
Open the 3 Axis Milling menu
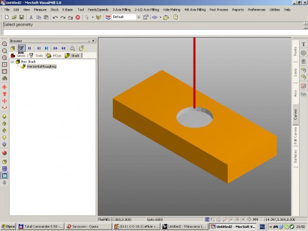pos(121,10)
